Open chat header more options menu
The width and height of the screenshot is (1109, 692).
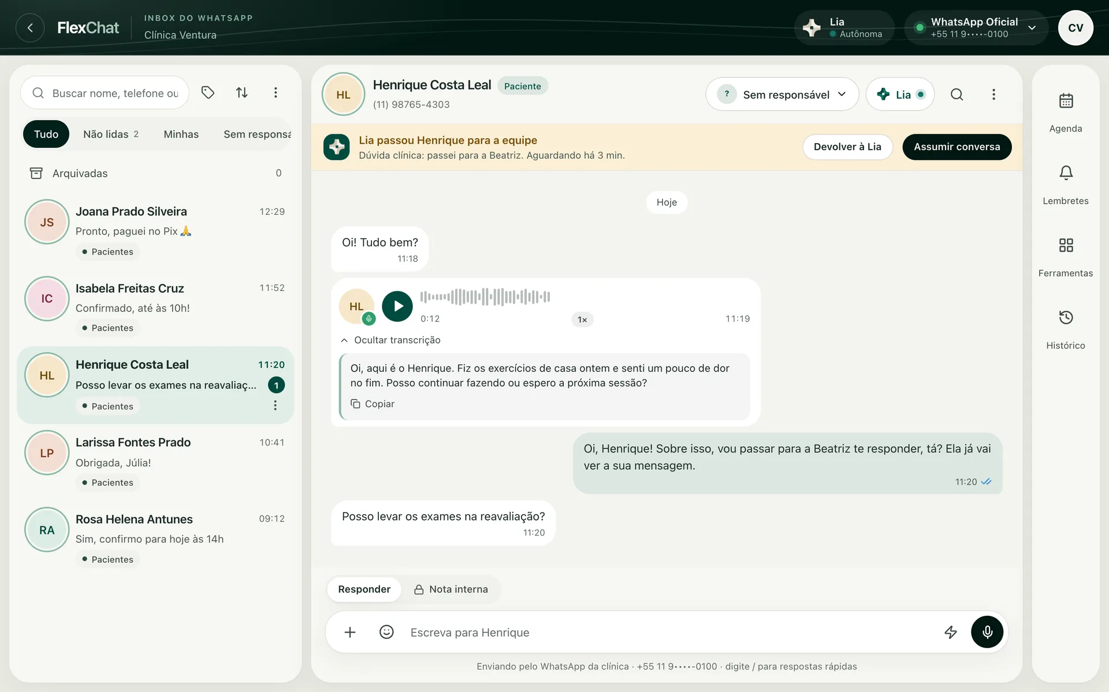[993, 94]
